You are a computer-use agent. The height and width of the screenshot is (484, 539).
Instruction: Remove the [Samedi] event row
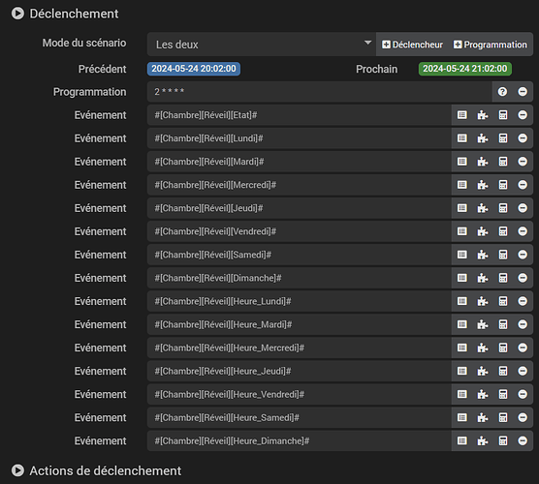click(523, 255)
